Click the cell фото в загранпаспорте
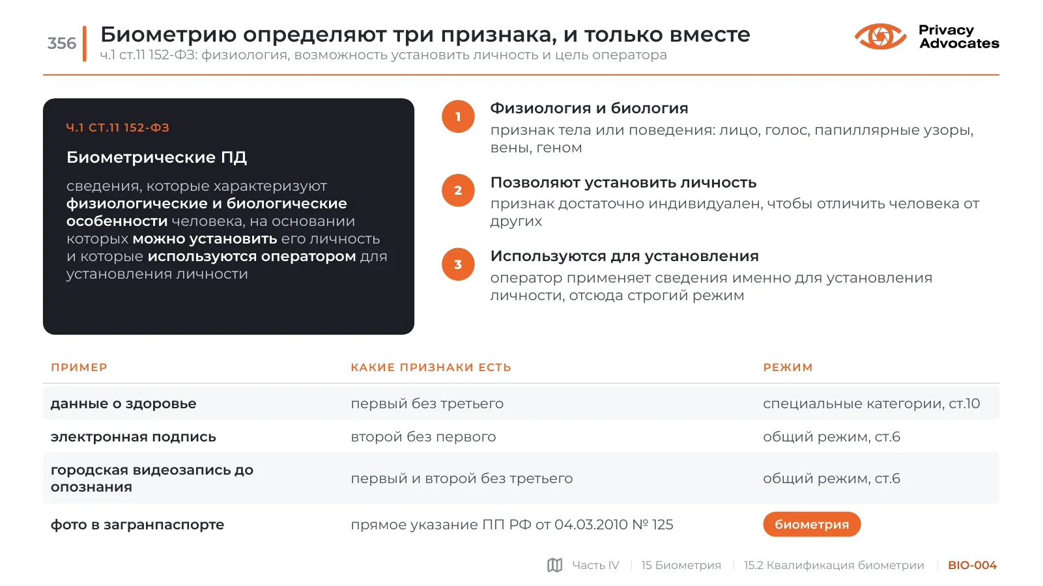 tap(137, 525)
